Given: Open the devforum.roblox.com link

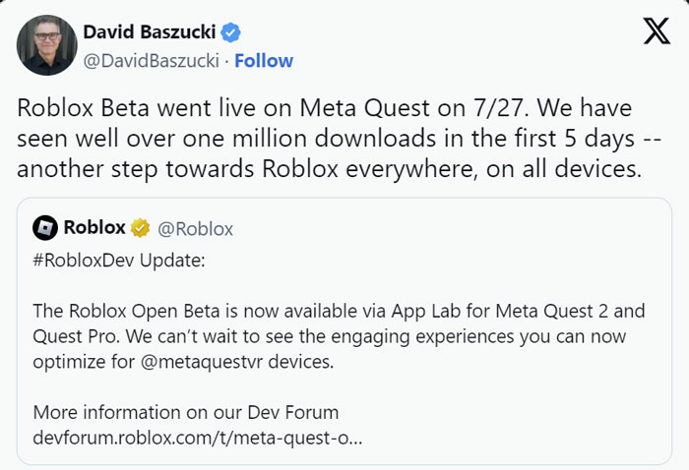Looking at the screenshot, I should tap(198, 438).
